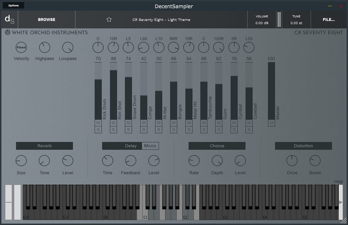
Task: Adjust the Guiro volume fader
Action: [x=219, y=91]
